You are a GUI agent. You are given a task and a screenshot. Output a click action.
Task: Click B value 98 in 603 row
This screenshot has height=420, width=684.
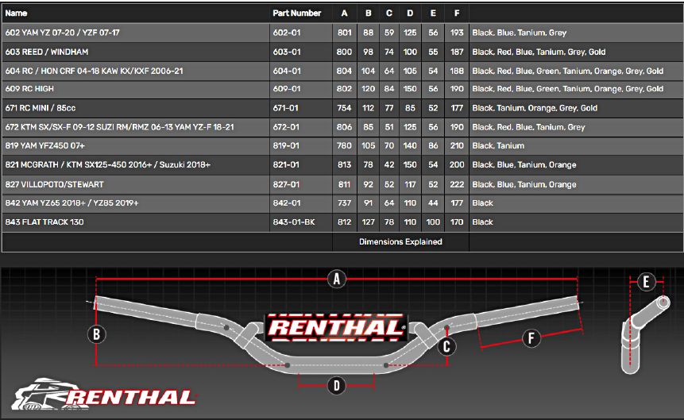click(x=368, y=52)
